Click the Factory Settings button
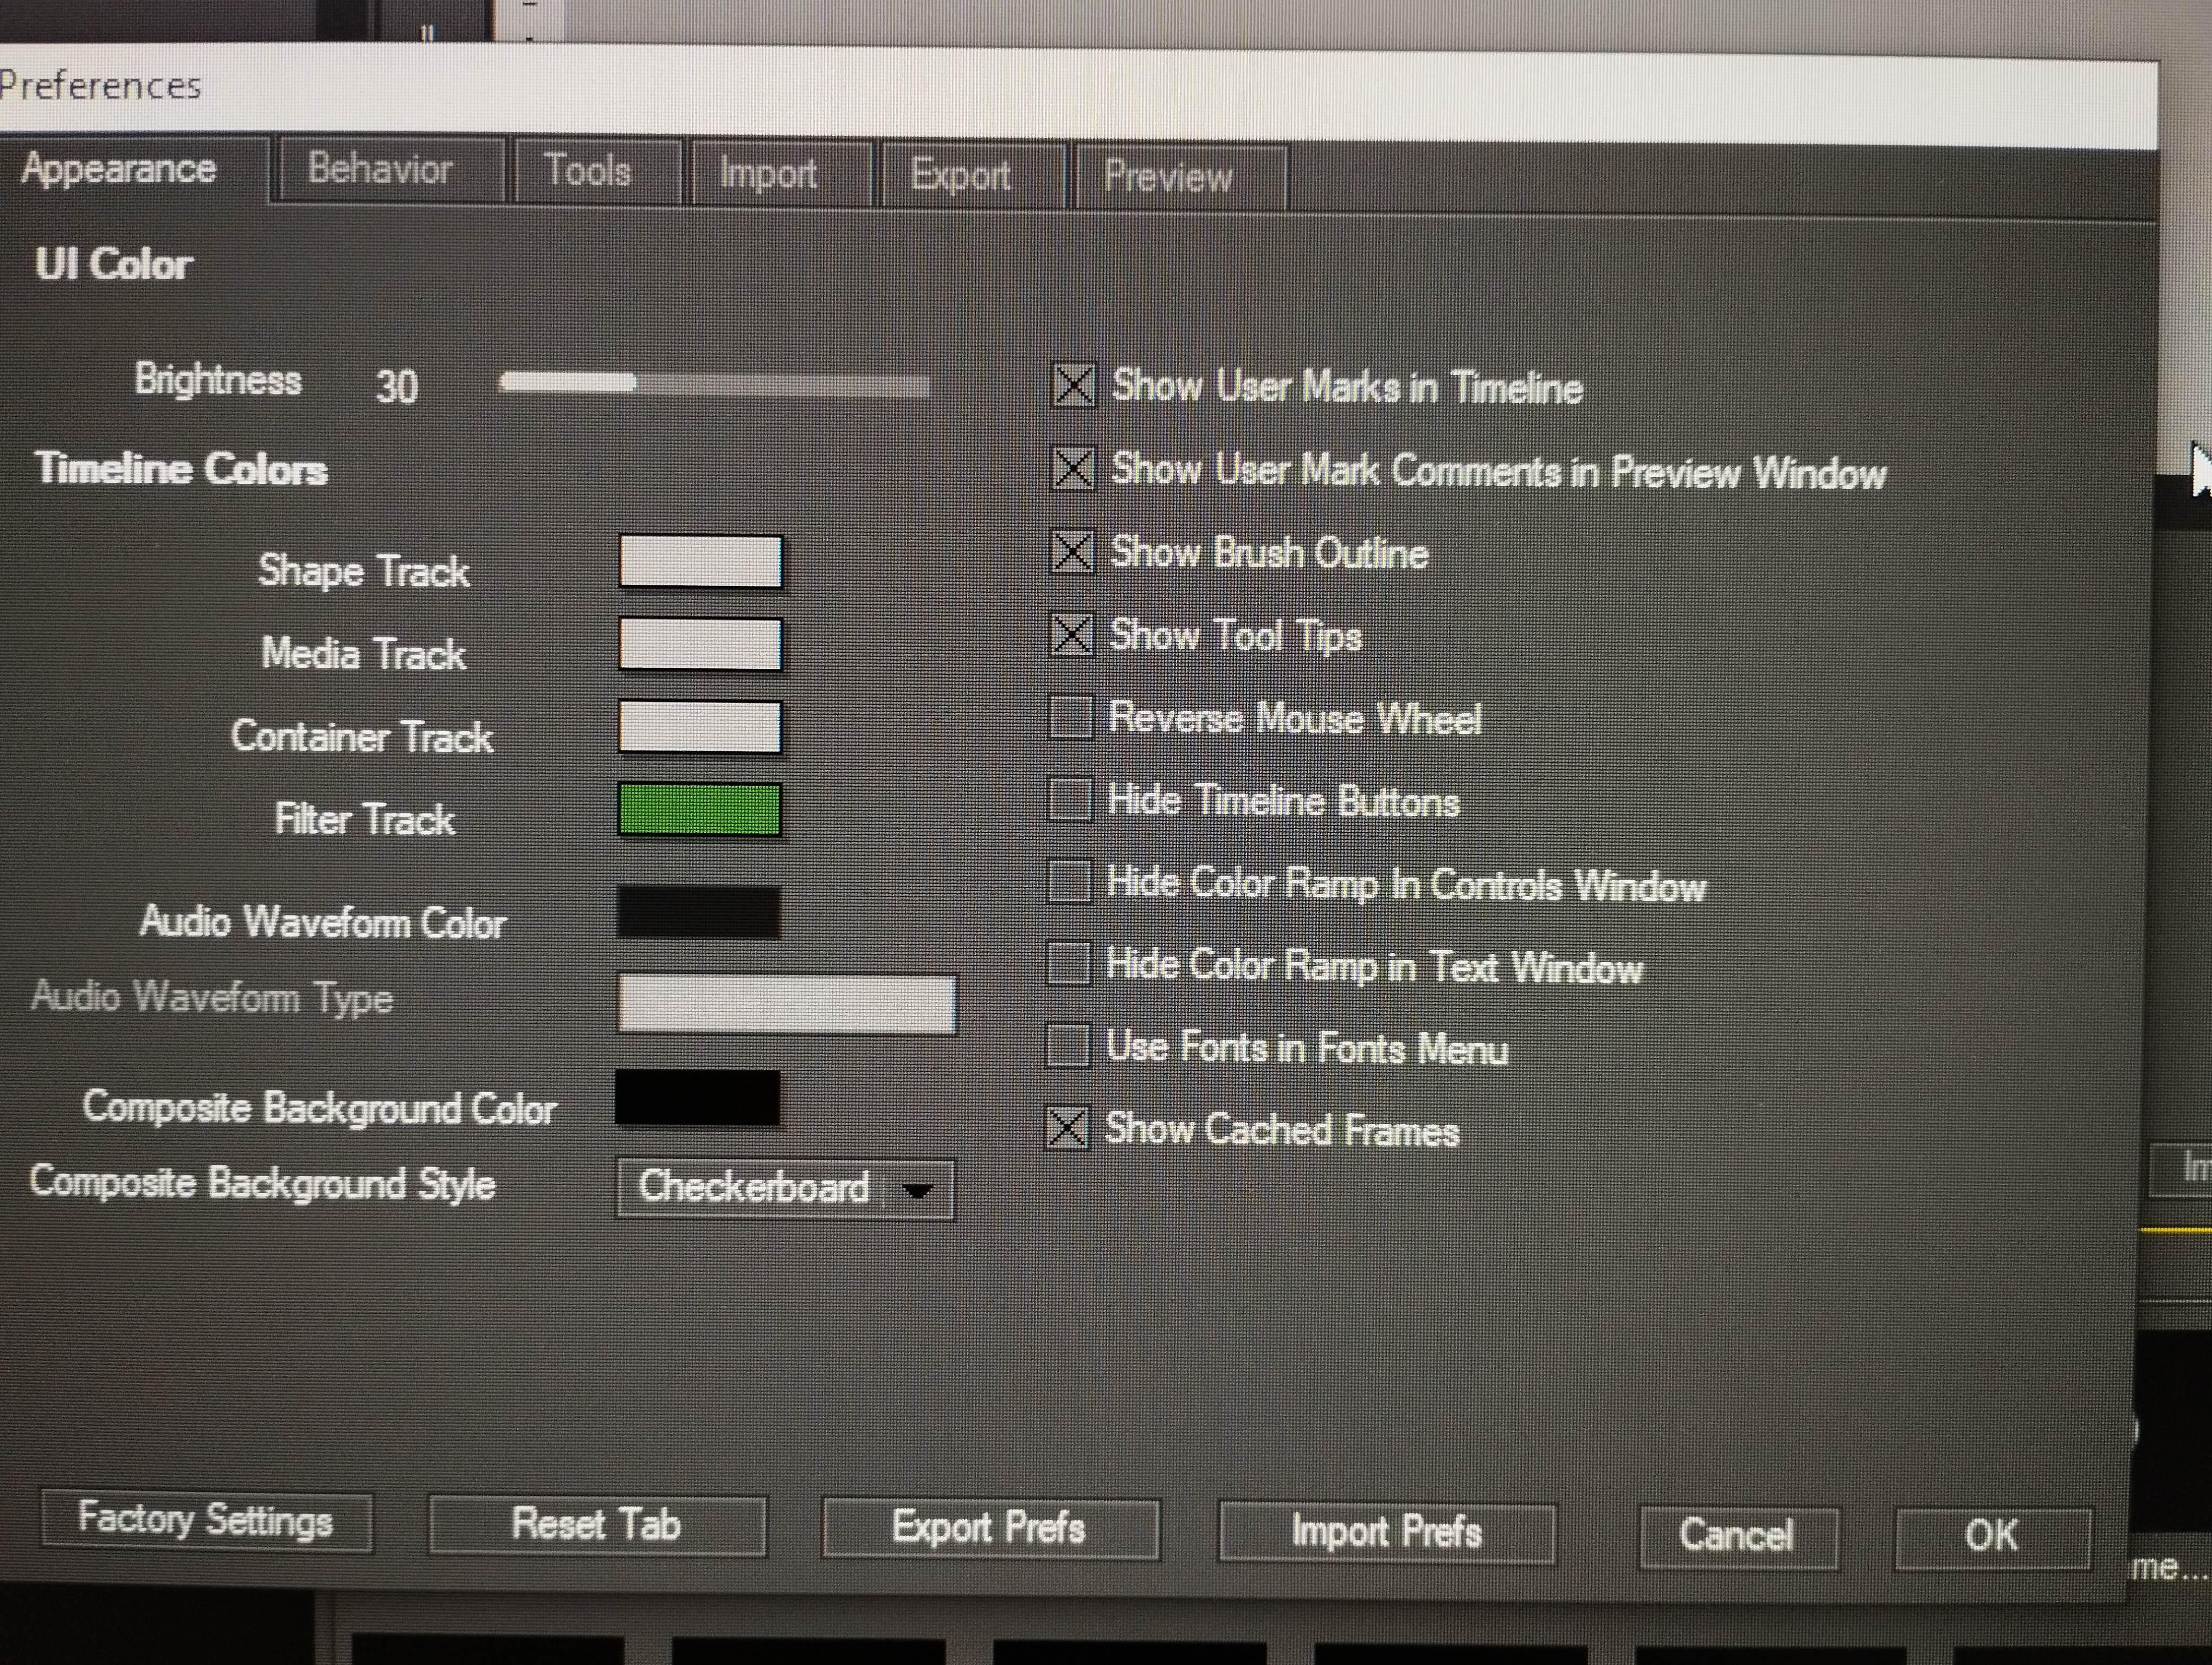Image resolution: width=2212 pixels, height=1665 pixels. (x=207, y=1522)
